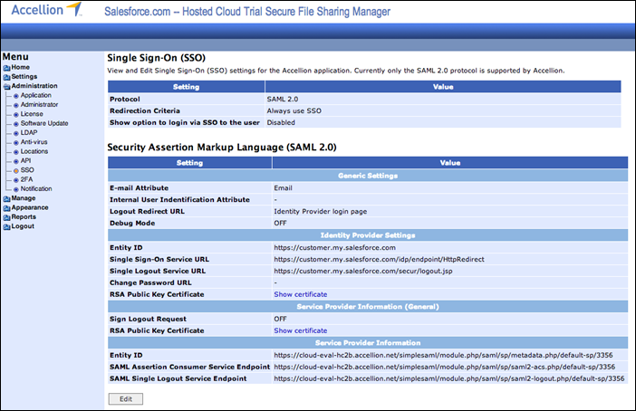
Task: Select the Administration menu item
Action: point(34,86)
